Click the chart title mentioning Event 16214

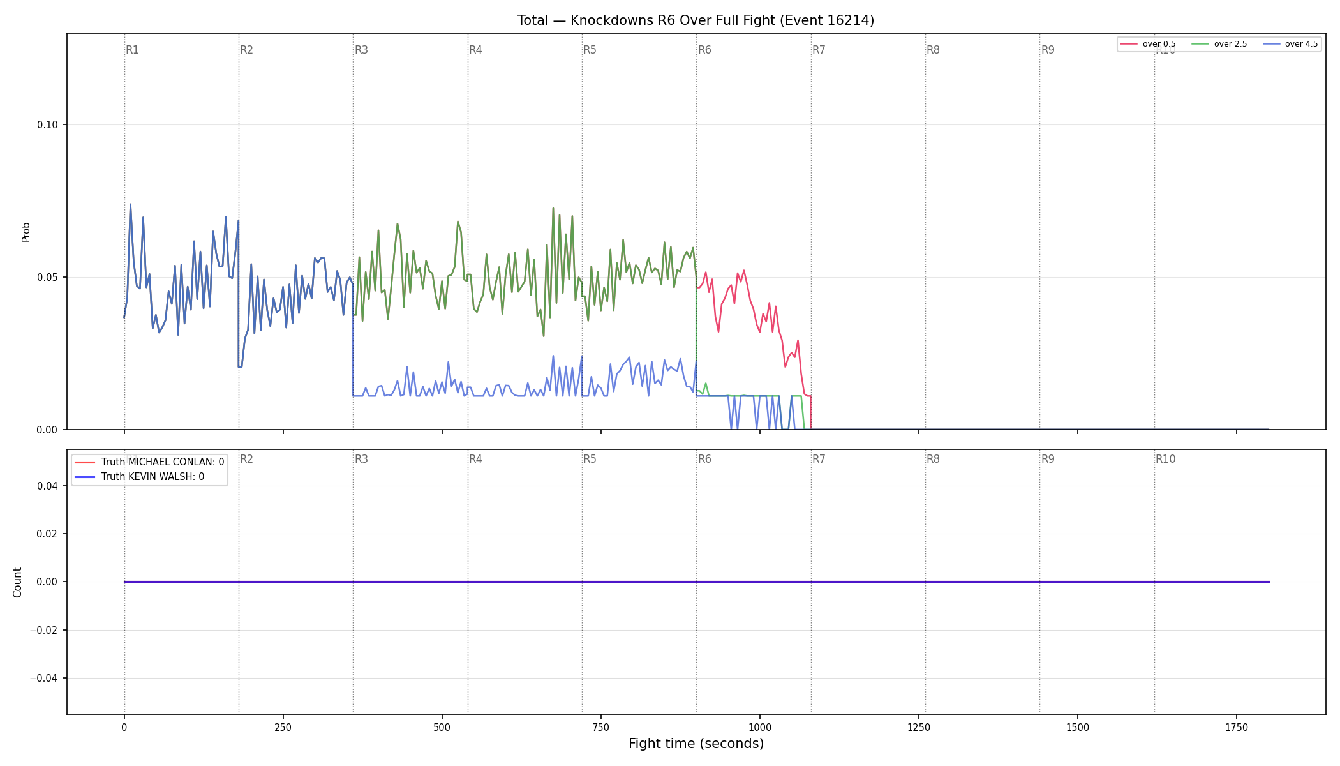pyautogui.click(x=696, y=20)
